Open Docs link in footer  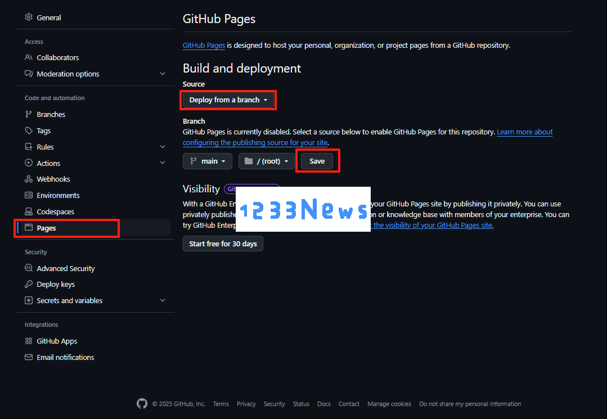(324, 403)
